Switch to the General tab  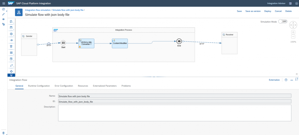pyautogui.click(x=19, y=86)
